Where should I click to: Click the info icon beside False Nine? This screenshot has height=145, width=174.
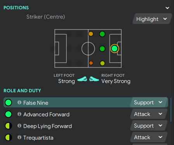coord(19,102)
